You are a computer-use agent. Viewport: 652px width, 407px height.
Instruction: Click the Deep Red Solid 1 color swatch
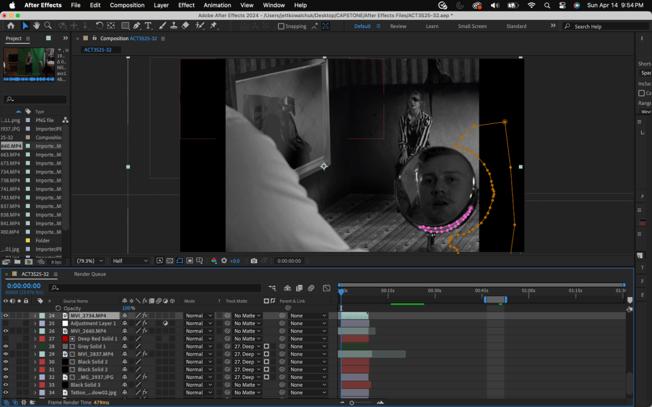click(x=65, y=339)
